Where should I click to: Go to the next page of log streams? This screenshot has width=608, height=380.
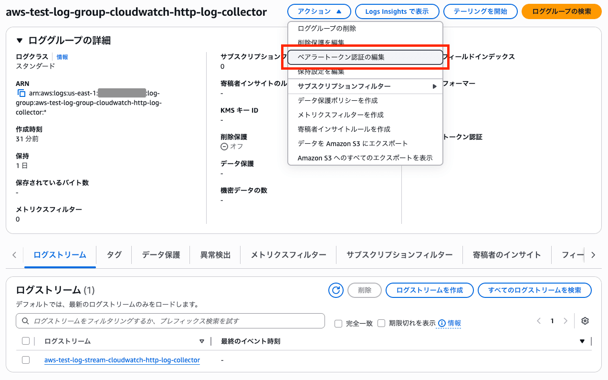[x=566, y=320]
